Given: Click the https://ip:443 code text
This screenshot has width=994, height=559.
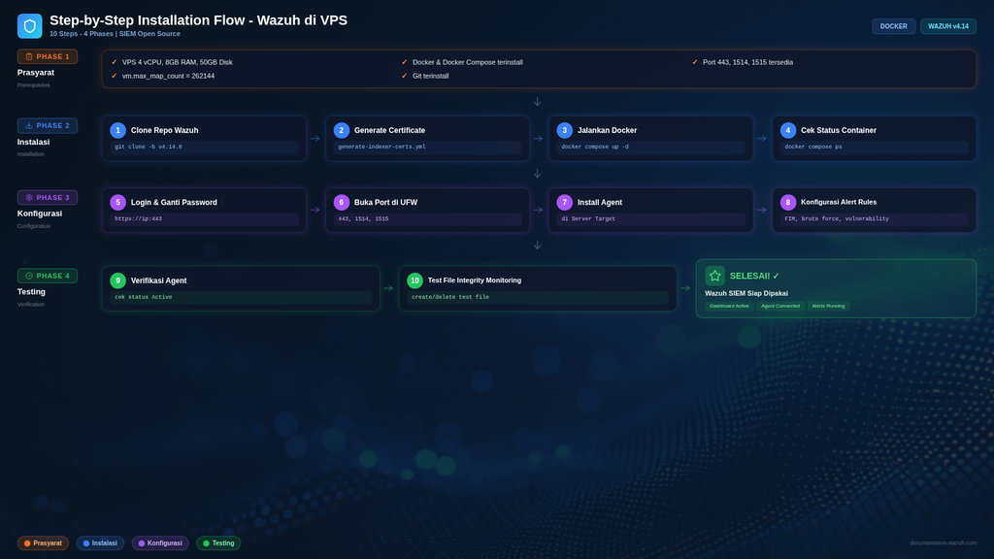Looking at the screenshot, I should pyautogui.click(x=138, y=218).
